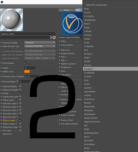Click the small arrow button next to the picker icon
138x152 pixels.
click(51, 37)
